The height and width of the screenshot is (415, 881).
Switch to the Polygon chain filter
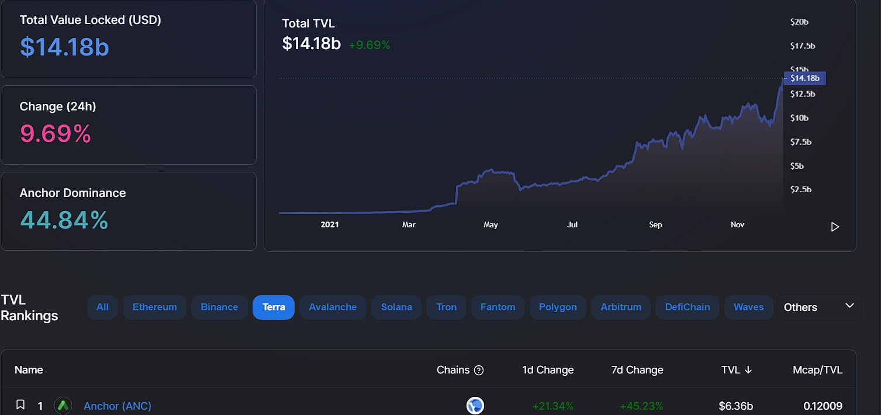click(x=558, y=307)
